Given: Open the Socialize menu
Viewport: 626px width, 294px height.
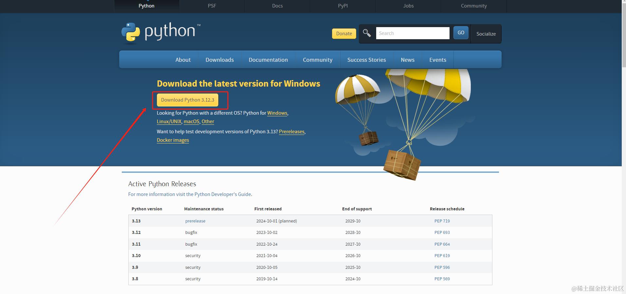Looking at the screenshot, I should click(486, 34).
